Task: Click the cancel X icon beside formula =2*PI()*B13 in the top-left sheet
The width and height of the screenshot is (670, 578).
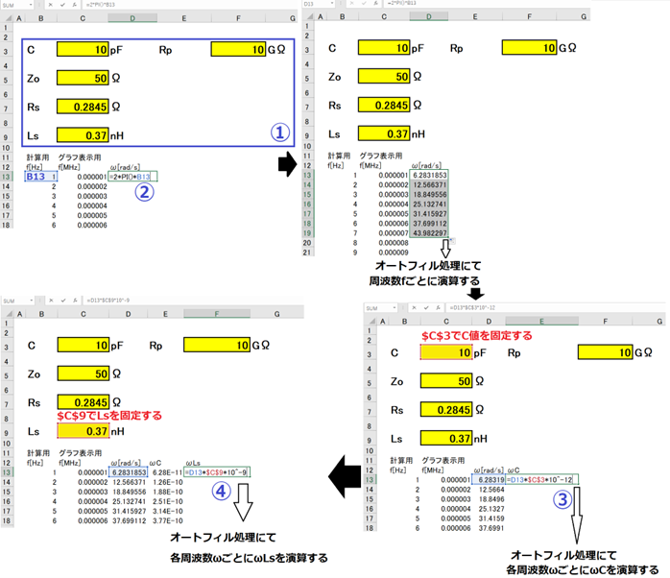Action: [51, 5]
